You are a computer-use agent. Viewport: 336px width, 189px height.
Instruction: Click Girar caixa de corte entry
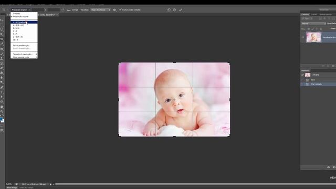(24, 57)
